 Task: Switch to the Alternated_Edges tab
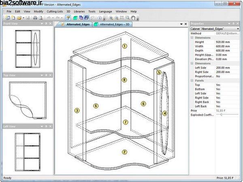75,24
